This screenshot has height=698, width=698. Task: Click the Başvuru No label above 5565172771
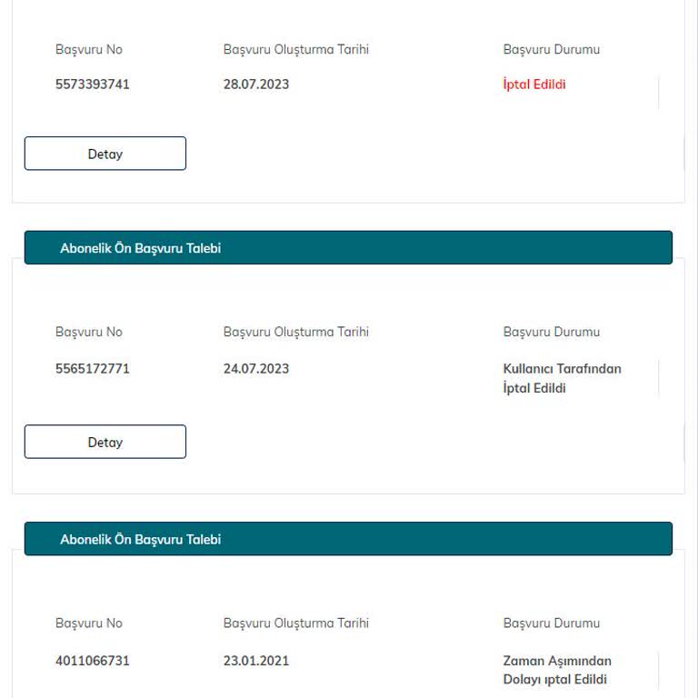point(88,332)
